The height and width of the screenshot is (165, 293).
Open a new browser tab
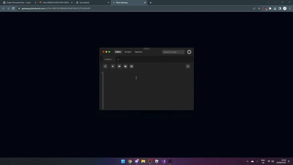click(151, 3)
